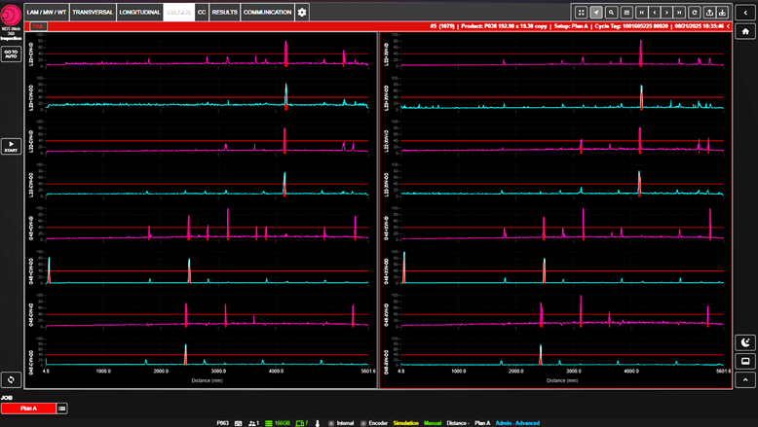Select the OBLIQUE tab
This screenshot has width=758, height=427.
(x=179, y=12)
